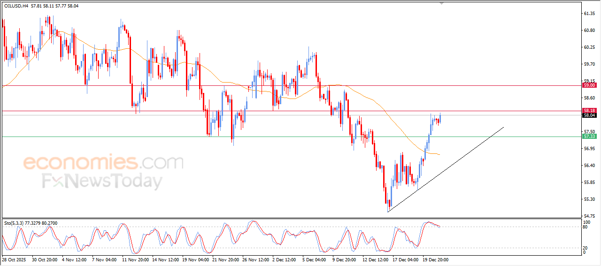Click the 12 Dec 12:00 date label
Image resolution: width=601 pixels, height=266 pixels.
click(x=376, y=259)
